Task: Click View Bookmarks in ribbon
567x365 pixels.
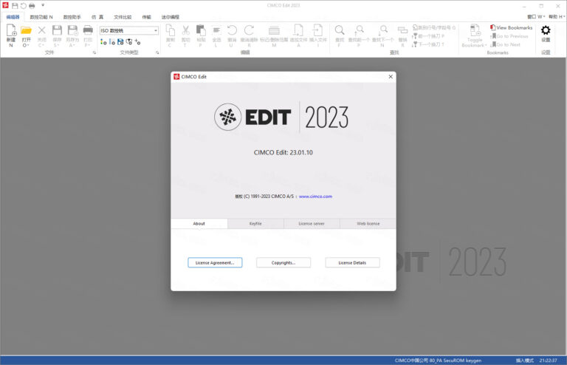Action: [x=511, y=27]
